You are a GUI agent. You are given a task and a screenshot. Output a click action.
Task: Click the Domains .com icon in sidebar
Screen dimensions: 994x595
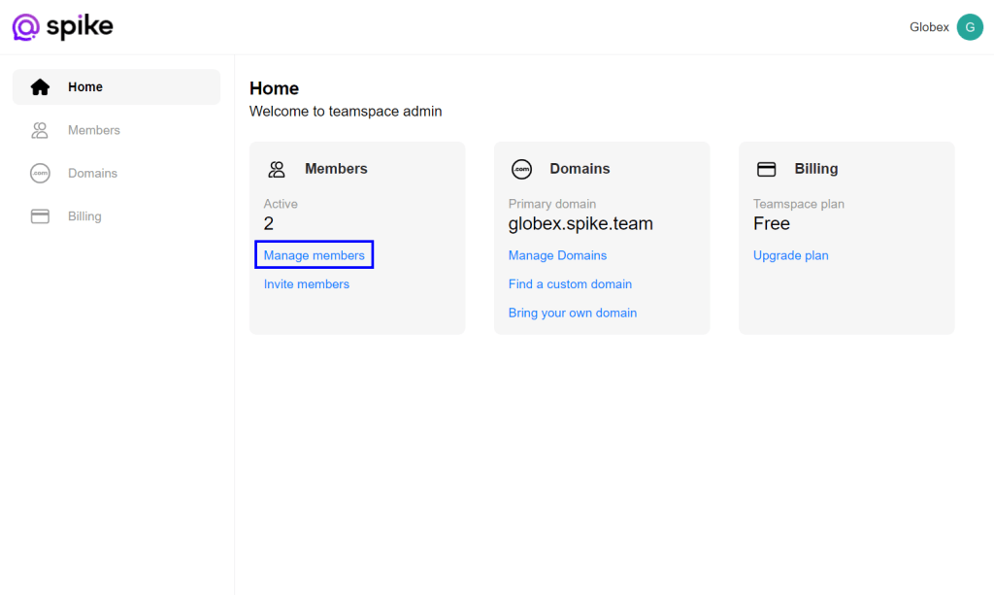pyautogui.click(x=39, y=173)
